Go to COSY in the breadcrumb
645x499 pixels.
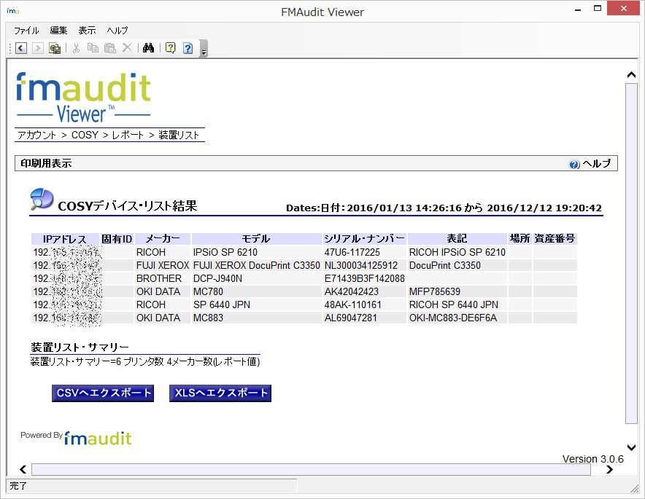[85, 135]
